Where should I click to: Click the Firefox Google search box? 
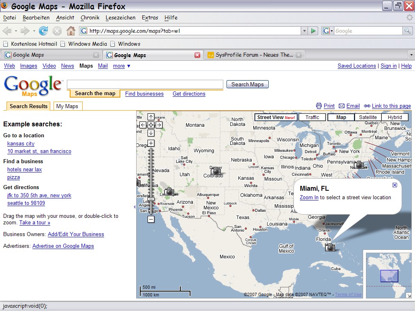point(368,31)
